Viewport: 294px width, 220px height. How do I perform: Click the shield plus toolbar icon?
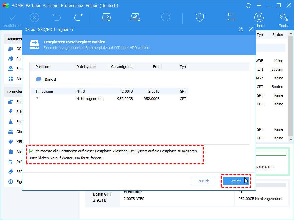coord(200,17)
